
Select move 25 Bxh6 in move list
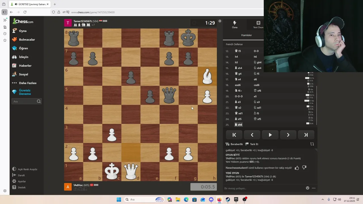(x=238, y=125)
